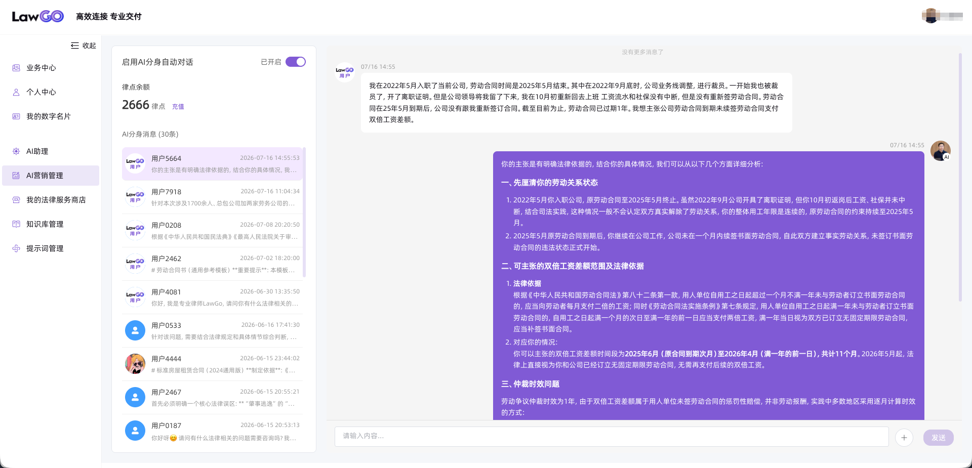Collapse the sidebar with 收起

pyautogui.click(x=84, y=46)
